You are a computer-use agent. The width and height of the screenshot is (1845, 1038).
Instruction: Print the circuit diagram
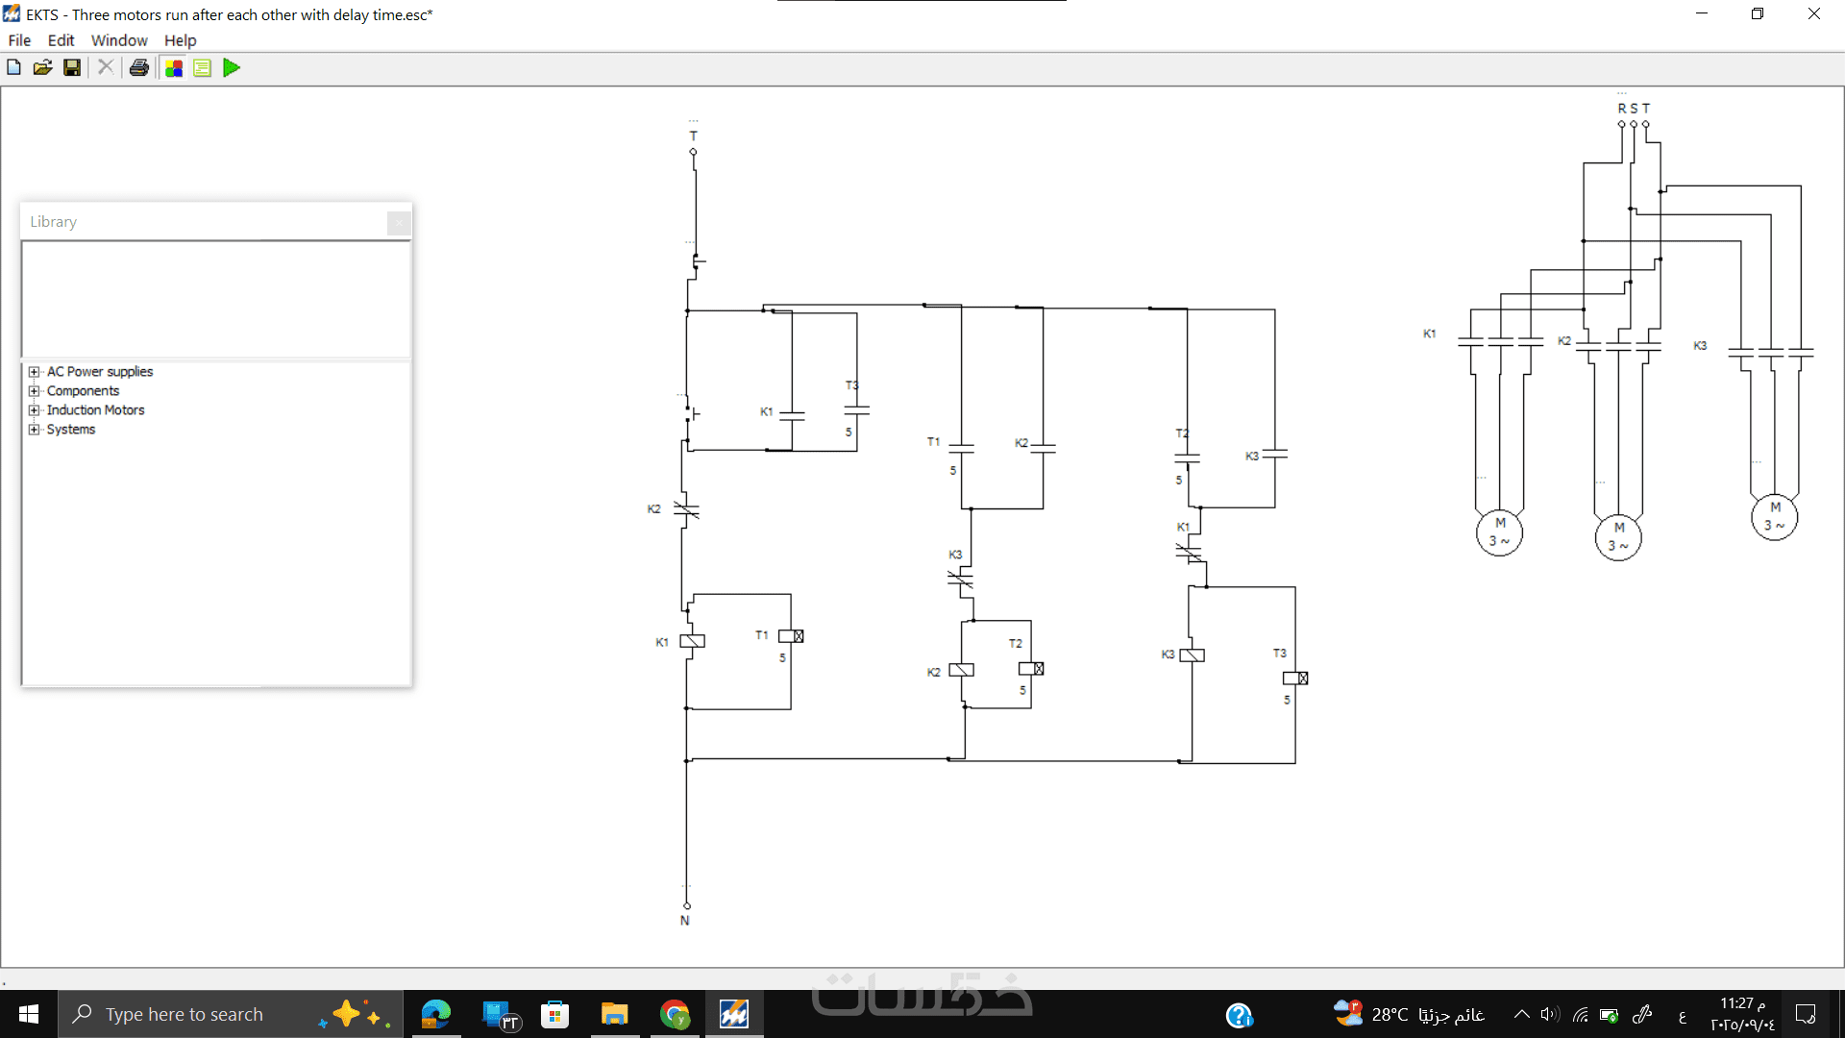(139, 67)
